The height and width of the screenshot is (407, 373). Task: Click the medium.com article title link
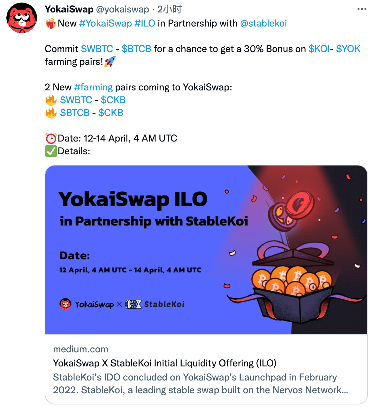[x=164, y=363]
